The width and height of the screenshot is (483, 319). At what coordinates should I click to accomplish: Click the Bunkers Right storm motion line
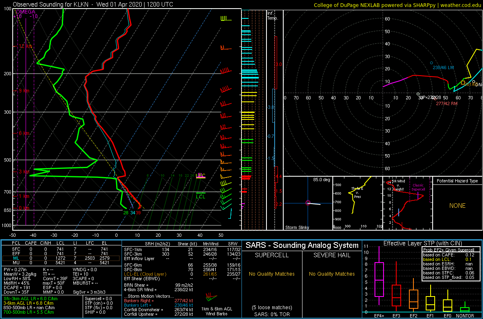(158, 300)
